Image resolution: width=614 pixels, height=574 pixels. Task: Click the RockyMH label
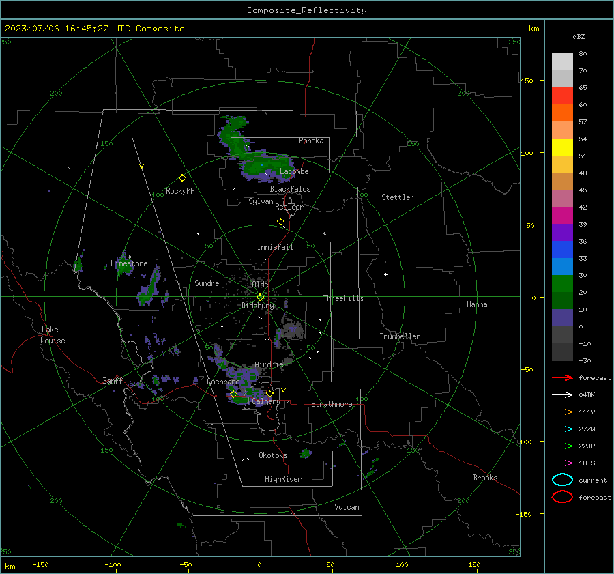[x=180, y=191]
